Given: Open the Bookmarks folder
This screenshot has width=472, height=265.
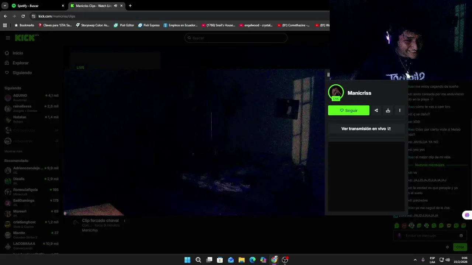Looking at the screenshot, I should 24,25.
